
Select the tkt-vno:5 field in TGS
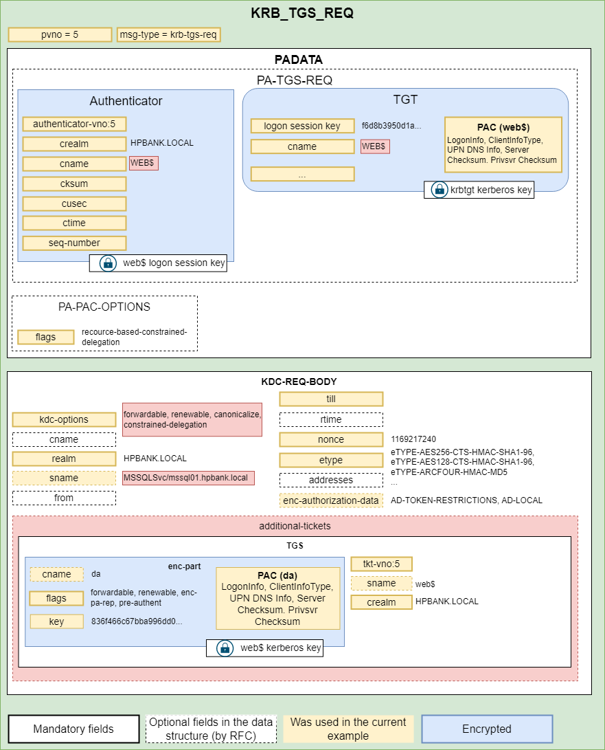point(381,564)
